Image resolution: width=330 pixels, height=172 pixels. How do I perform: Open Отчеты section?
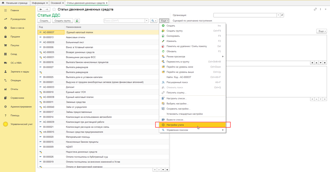coord(14,89)
